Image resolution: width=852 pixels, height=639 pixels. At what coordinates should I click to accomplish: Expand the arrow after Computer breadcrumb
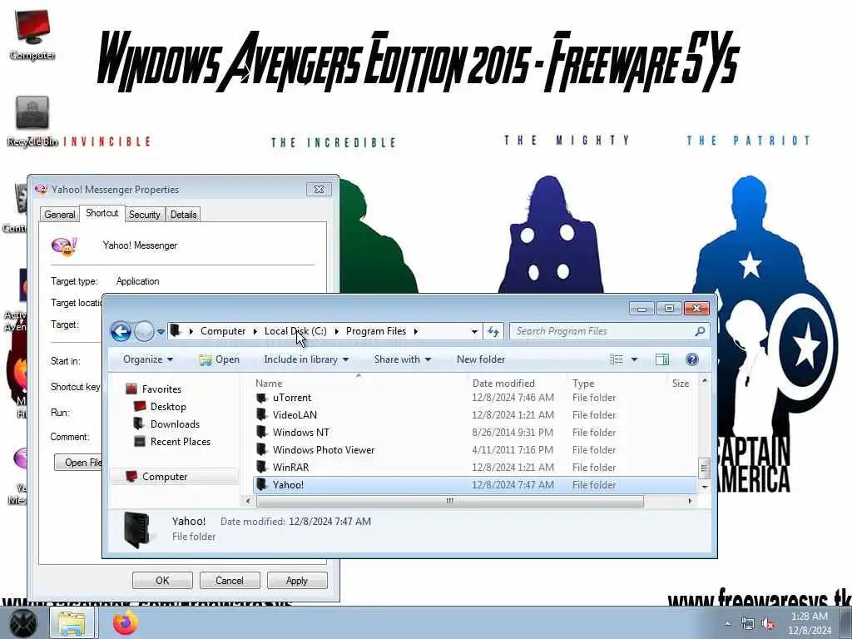(255, 331)
